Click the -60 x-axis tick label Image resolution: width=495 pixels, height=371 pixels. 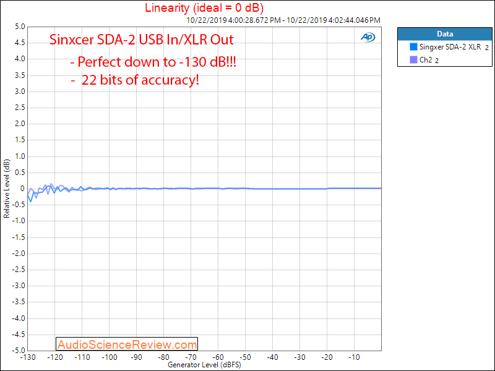(x=218, y=357)
